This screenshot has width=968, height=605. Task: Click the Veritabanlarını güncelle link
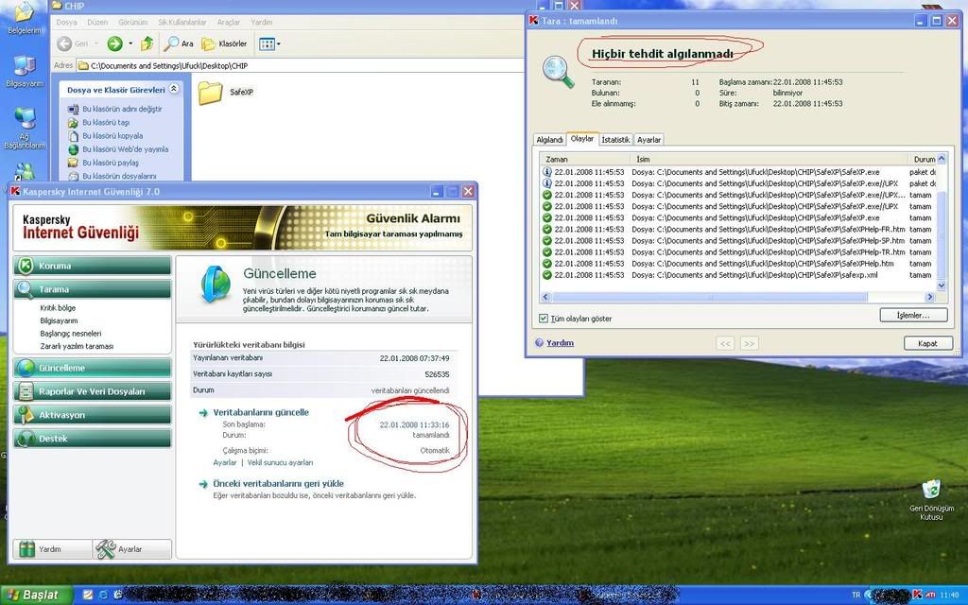[x=261, y=412]
